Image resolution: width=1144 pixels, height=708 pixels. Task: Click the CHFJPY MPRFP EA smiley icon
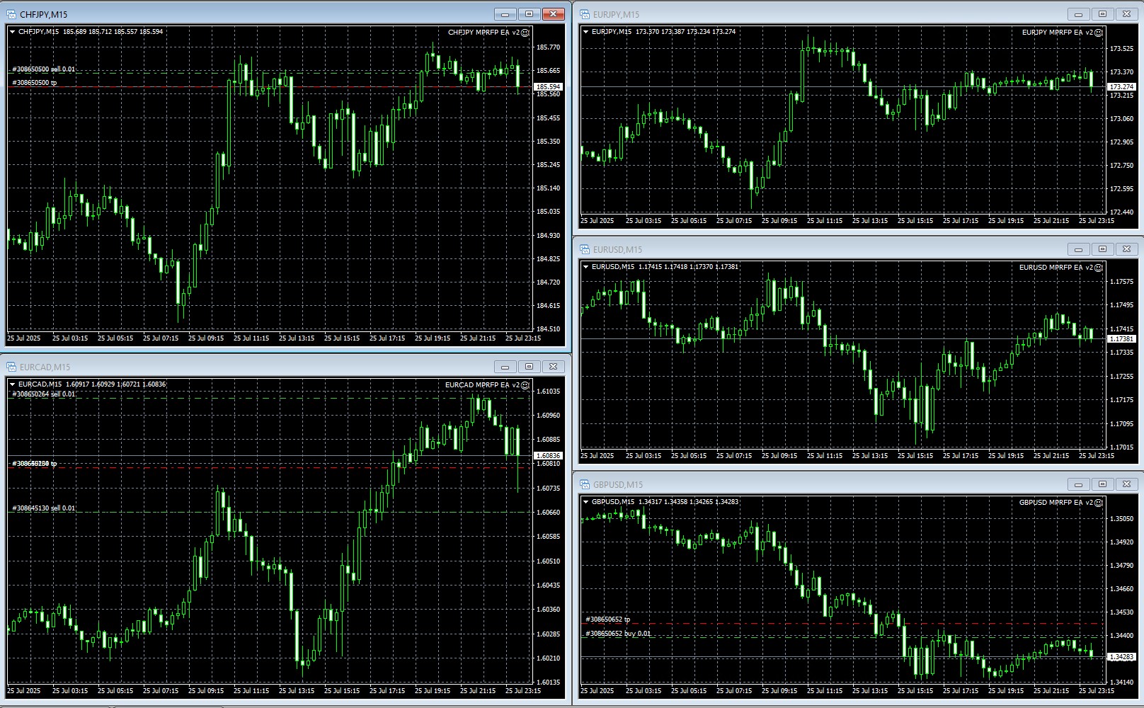pyautogui.click(x=525, y=32)
